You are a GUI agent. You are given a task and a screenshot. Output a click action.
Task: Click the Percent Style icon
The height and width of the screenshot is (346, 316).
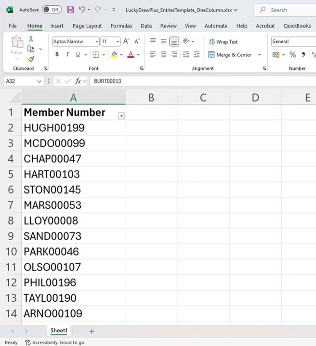click(x=292, y=55)
